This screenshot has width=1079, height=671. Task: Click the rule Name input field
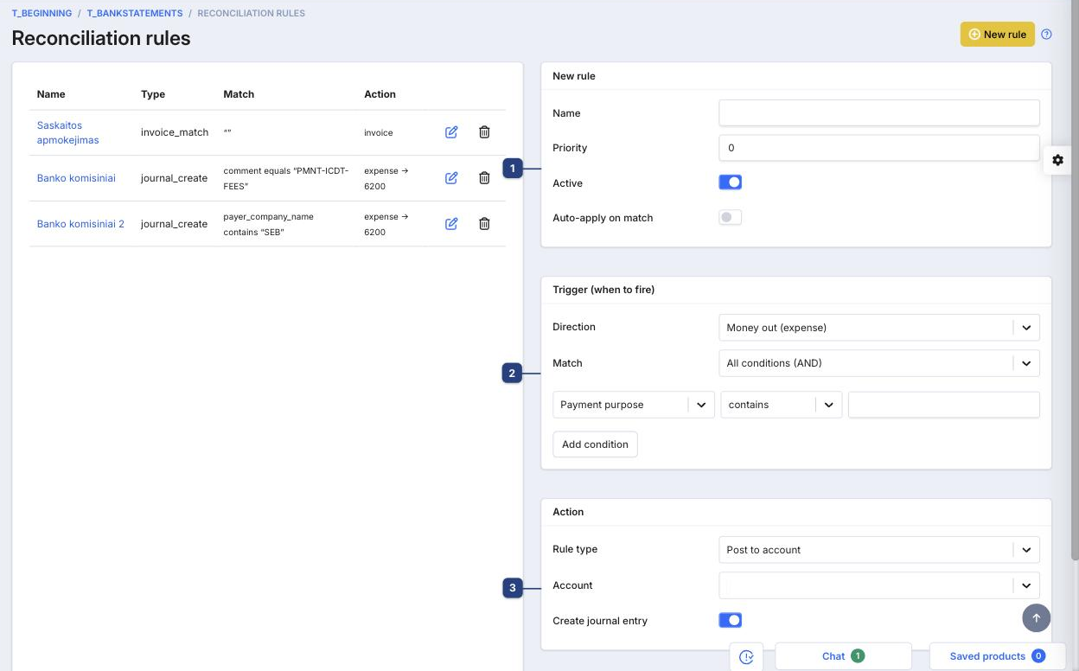(x=879, y=112)
